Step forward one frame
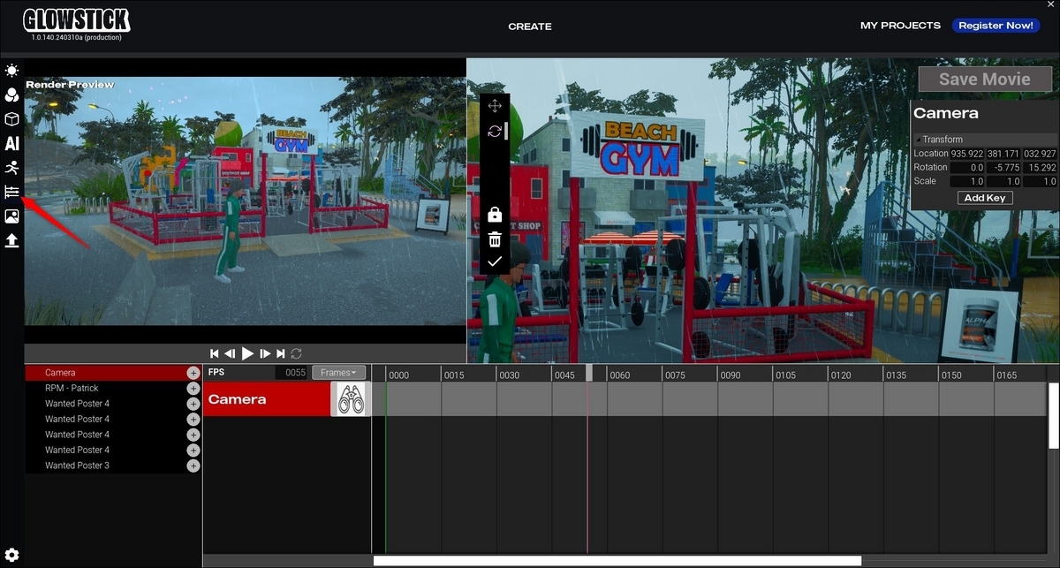Image resolution: width=1060 pixels, height=568 pixels. coord(265,353)
